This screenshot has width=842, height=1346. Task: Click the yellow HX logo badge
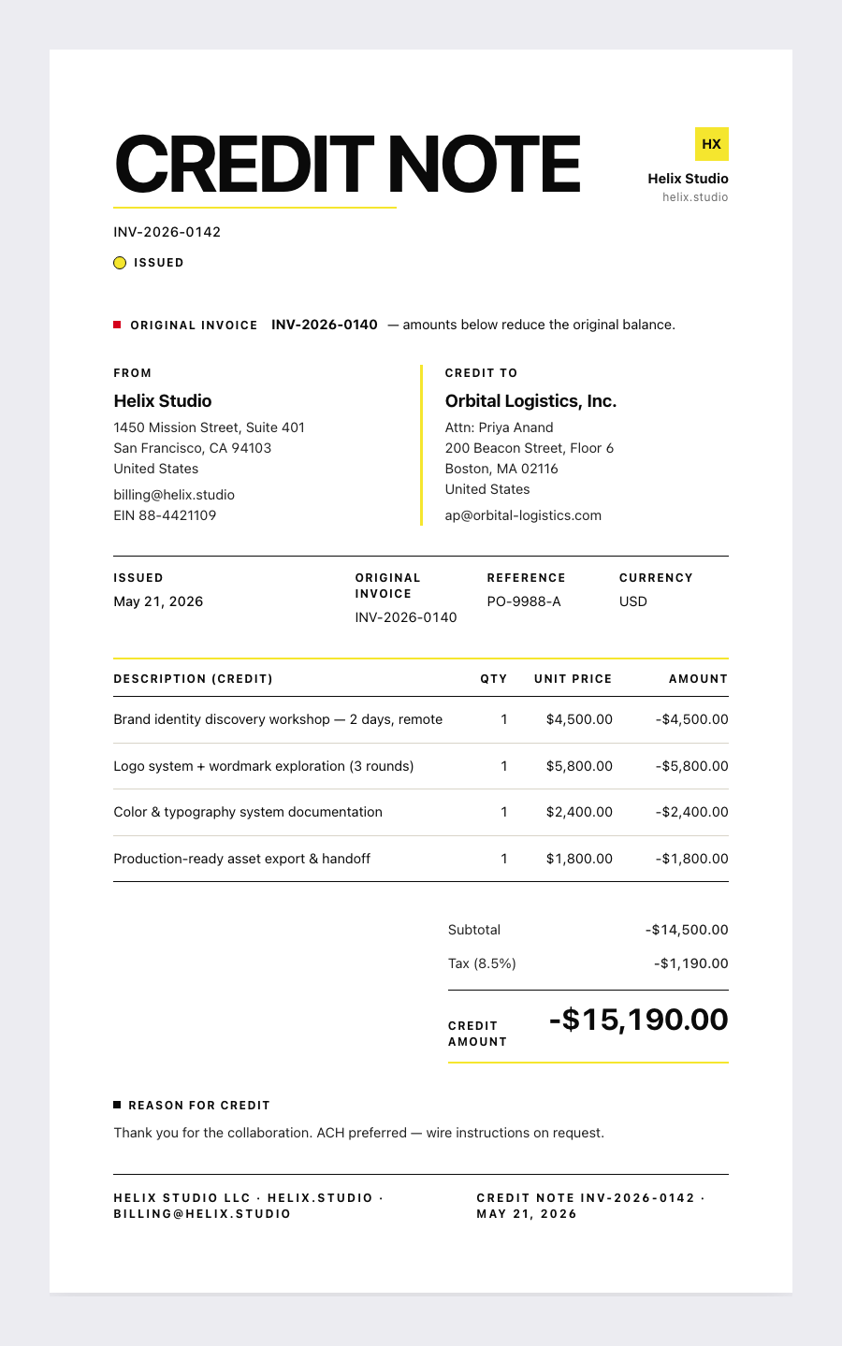712,144
